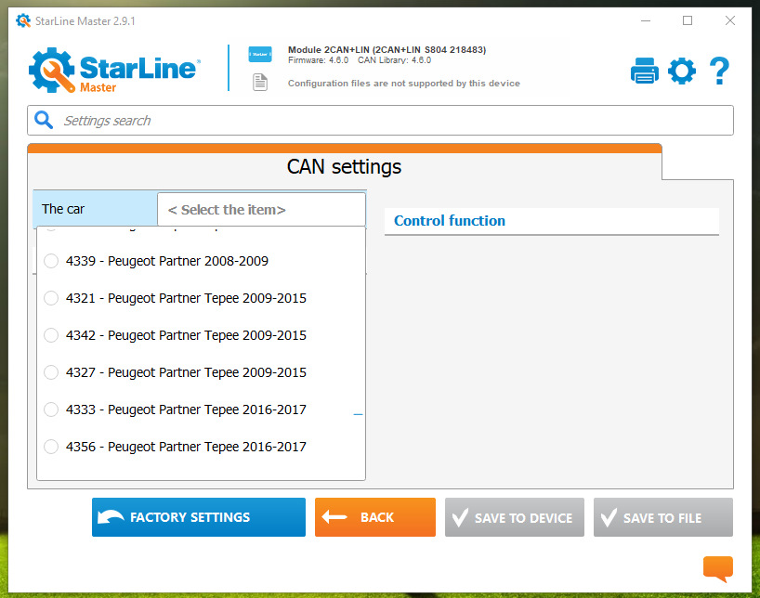Open the 'Select the item' car dropdown
Screen dimensions: 760x598
(261, 209)
